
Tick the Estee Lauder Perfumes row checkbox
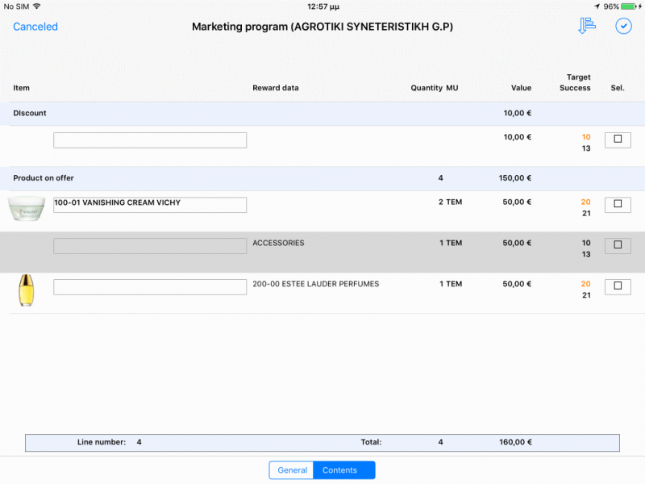coord(618,286)
